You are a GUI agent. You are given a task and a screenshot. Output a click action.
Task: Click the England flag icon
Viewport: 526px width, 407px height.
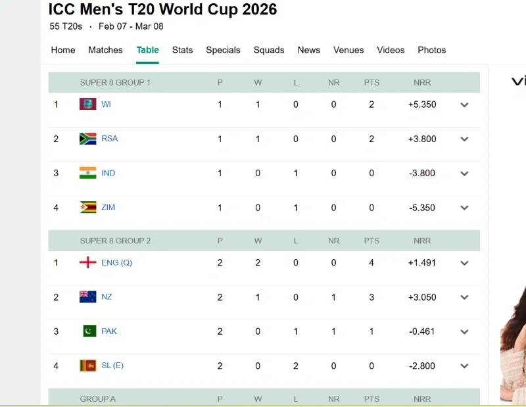pos(87,262)
